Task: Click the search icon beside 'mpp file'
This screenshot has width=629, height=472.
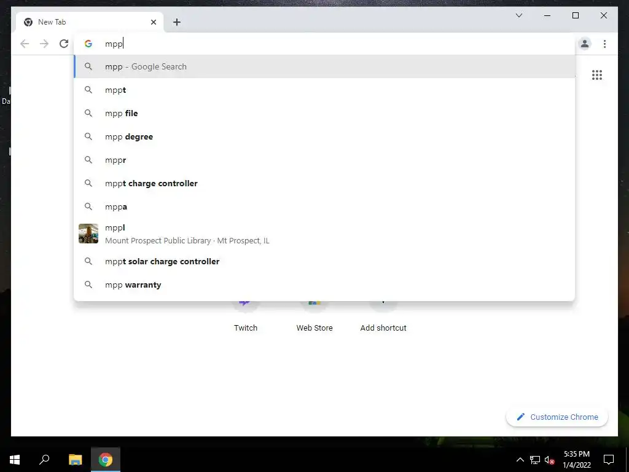Action: (88, 113)
